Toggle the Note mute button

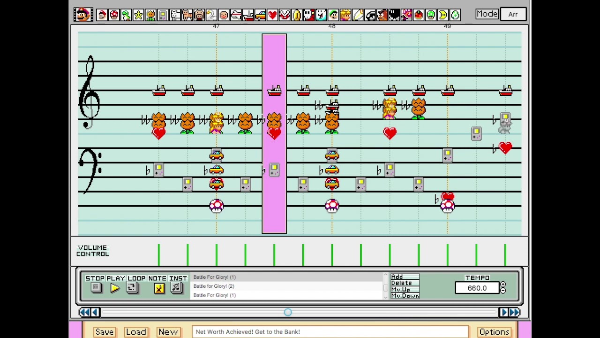(x=159, y=288)
